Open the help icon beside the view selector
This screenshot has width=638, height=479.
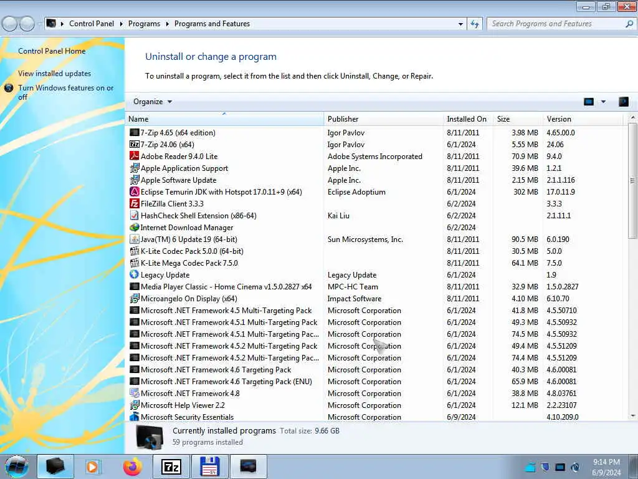pos(623,102)
